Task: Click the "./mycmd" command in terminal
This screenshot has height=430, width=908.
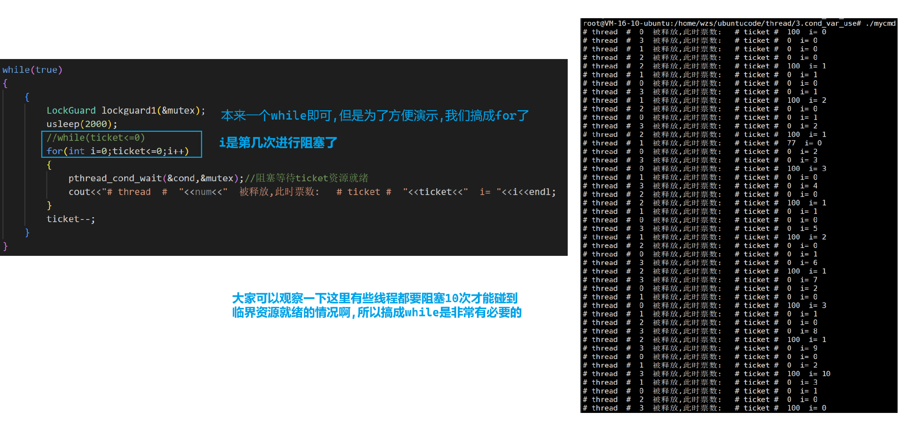Action: [881, 23]
